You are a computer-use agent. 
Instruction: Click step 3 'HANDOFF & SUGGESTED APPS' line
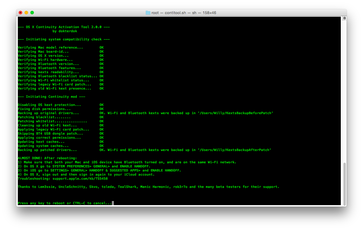point(100,170)
